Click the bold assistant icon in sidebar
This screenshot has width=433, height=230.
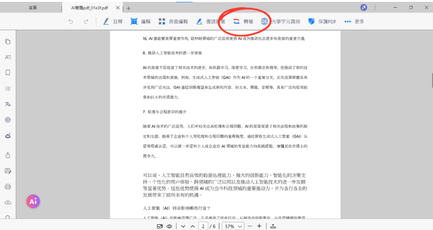click(x=8, y=136)
